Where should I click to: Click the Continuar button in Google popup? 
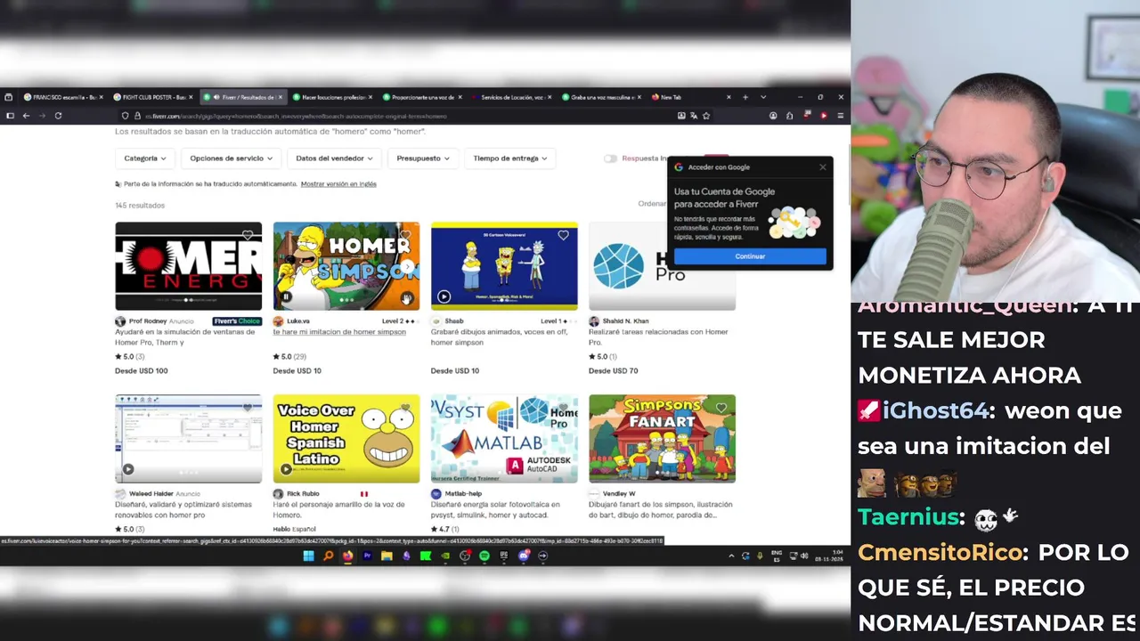point(750,256)
